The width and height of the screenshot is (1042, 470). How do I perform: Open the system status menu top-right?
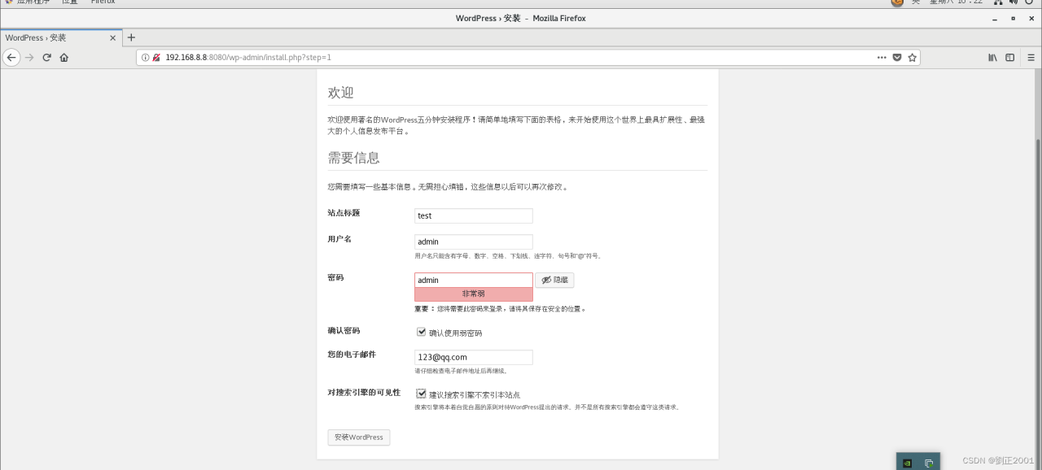tap(1014, 2)
